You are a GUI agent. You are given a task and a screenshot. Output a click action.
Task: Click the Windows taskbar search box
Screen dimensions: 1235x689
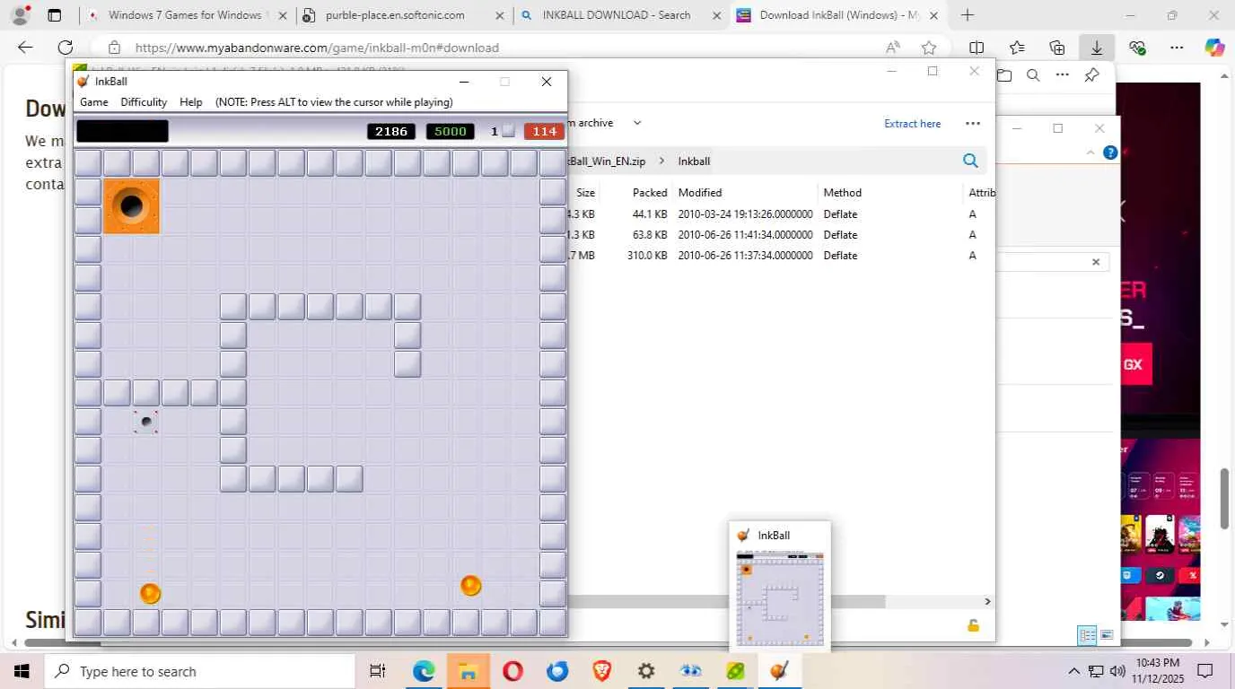(x=200, y=671)
